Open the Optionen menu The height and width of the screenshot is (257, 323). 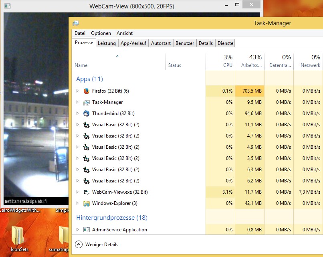101,33
